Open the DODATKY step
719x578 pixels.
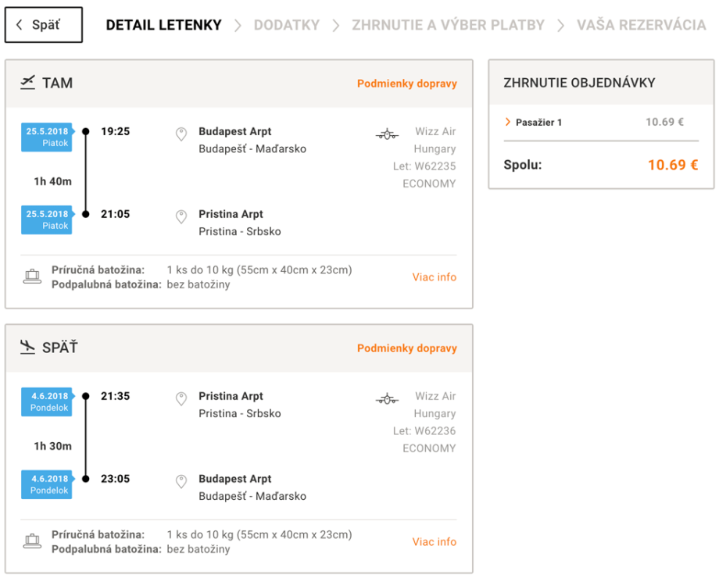pos(286,25)
